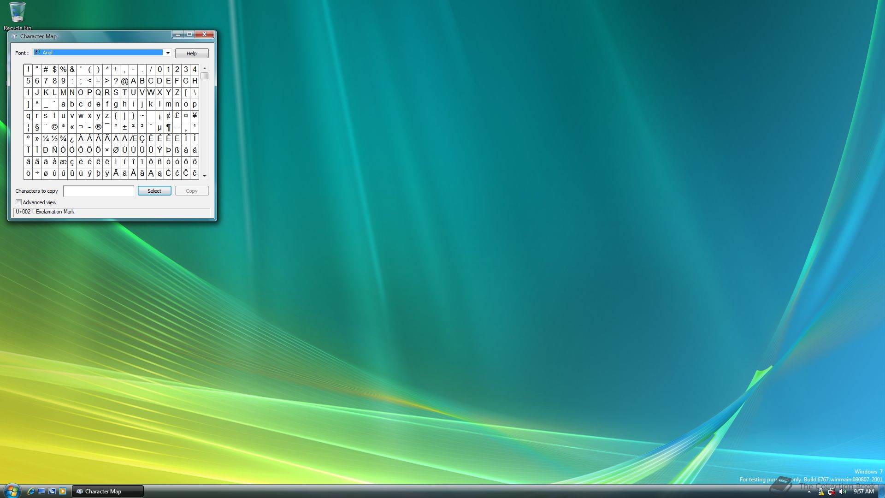Select the ampersand character
Image resolution: width=885 pixels, height=498 pixels.
pos(72,70)
